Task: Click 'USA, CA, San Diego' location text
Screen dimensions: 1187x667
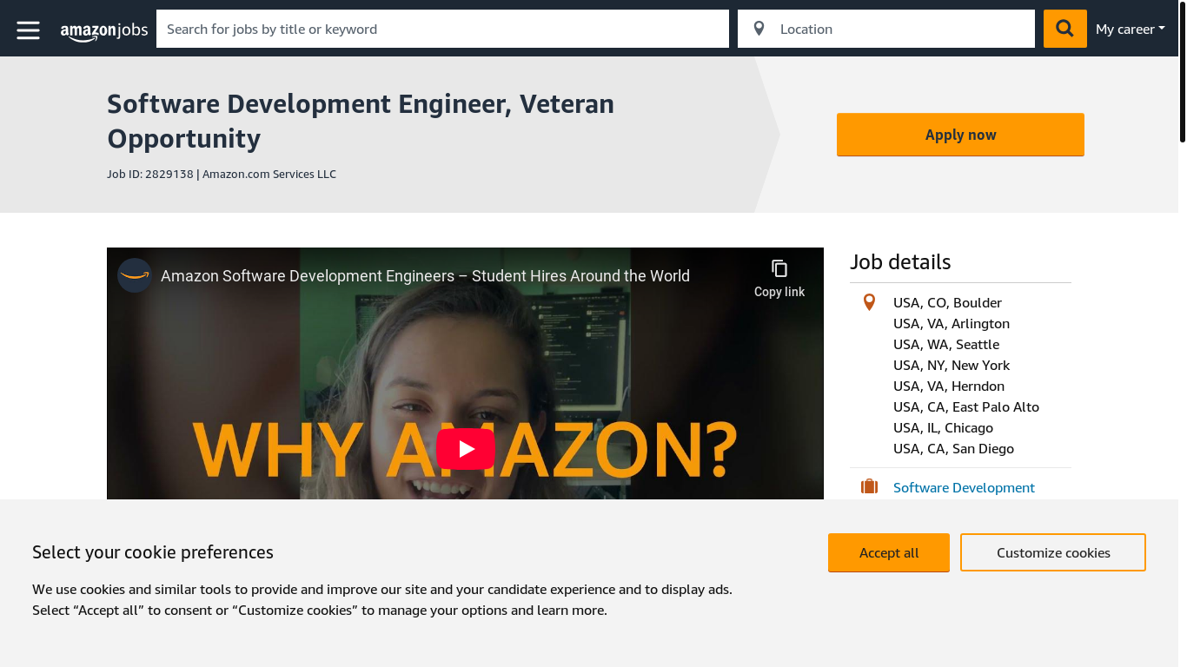Action: [953, 448]
